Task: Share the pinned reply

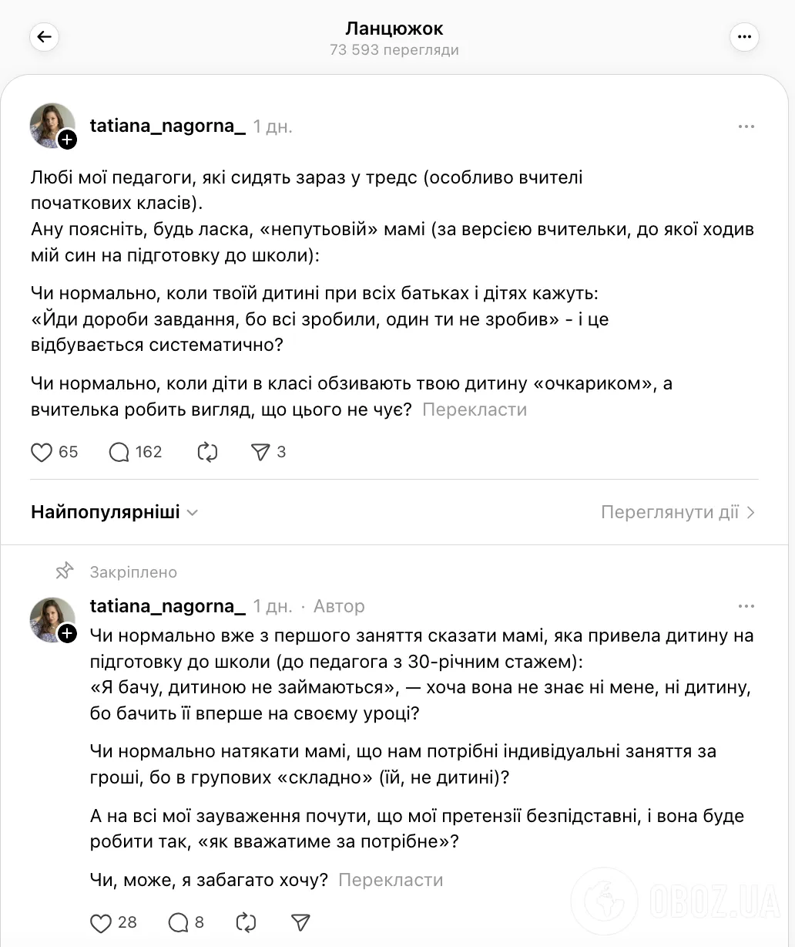Action: pyautogui.click(x=300, y=922)
